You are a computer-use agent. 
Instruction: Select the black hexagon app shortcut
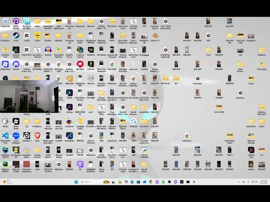point(27,136)
